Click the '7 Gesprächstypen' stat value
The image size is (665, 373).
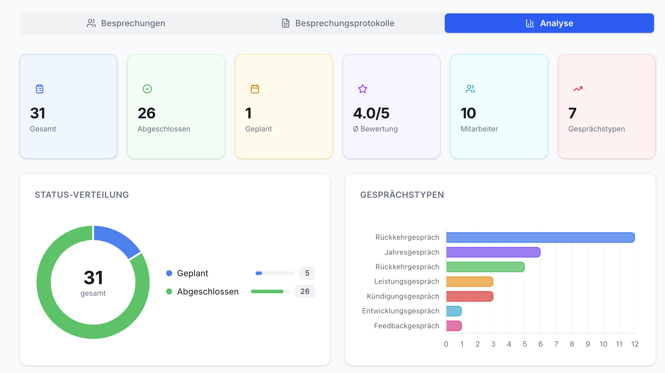(572, 113)
